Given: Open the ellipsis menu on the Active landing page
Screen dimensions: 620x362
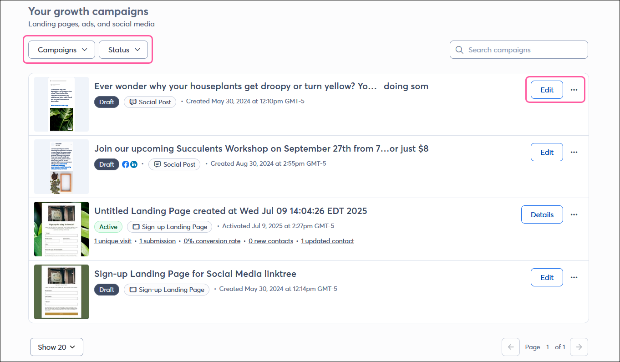Looking at the screenshot, I should (x=574, y=214).
